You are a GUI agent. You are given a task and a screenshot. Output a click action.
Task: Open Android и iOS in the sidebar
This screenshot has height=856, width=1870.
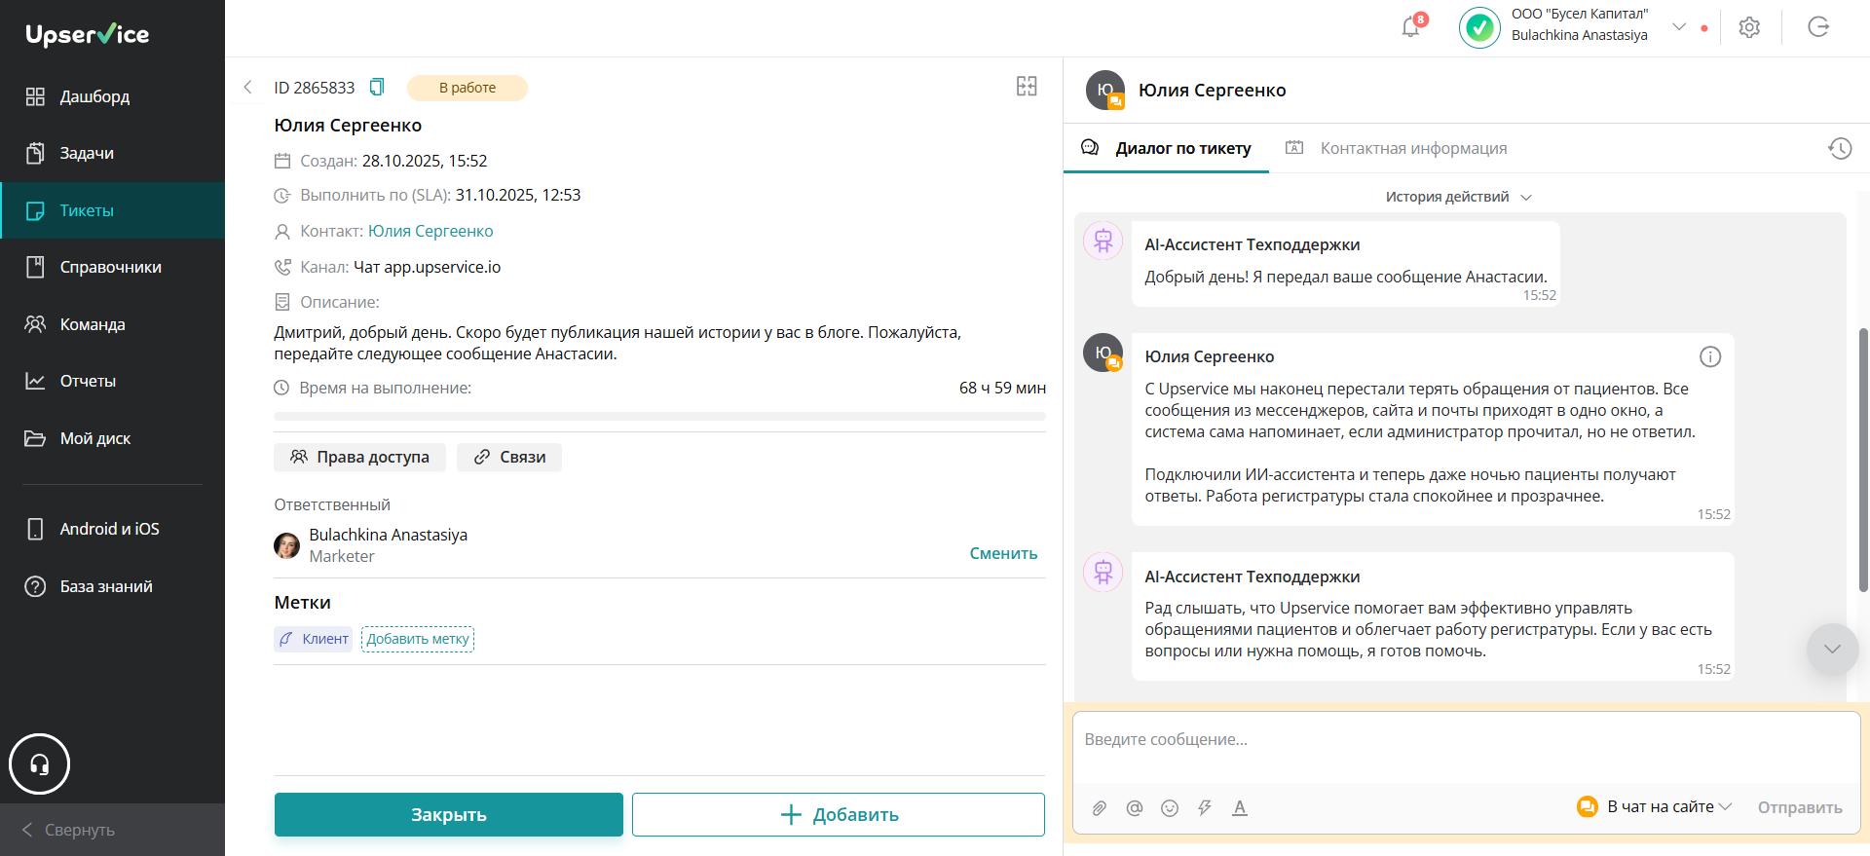click(x=113, y=529)
